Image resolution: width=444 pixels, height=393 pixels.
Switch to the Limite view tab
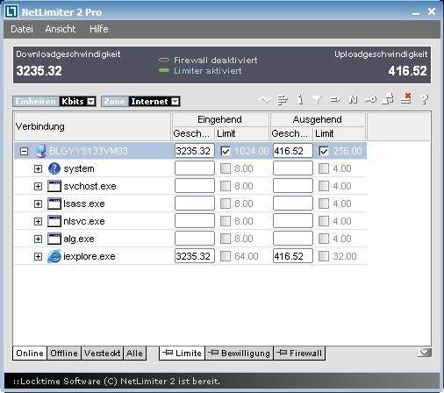click(182, 354)
